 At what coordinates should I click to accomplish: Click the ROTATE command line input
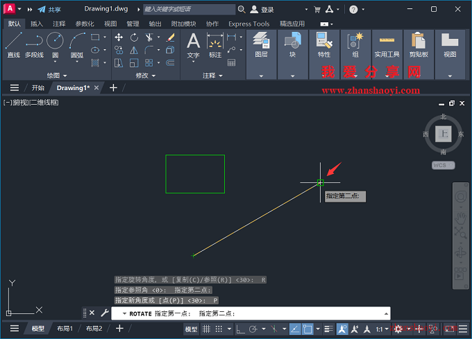251,313
